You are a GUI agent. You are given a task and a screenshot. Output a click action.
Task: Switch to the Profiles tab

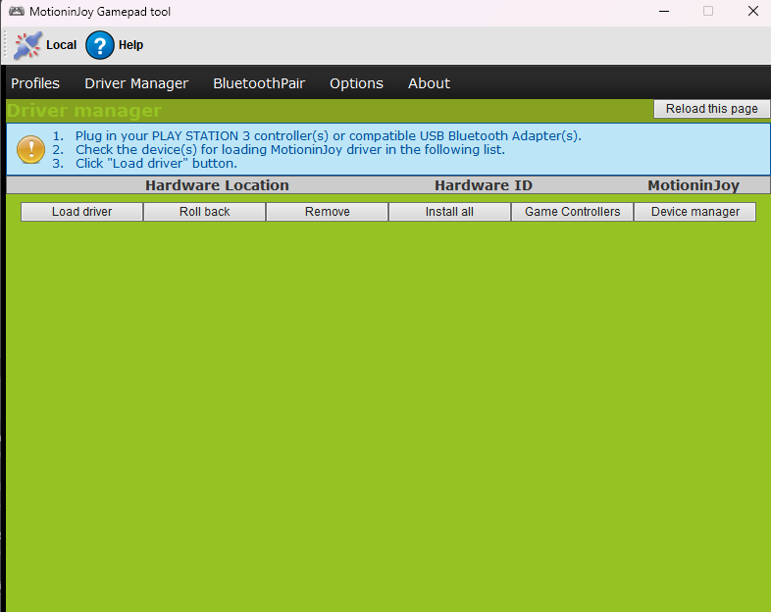tap(35, 83)
